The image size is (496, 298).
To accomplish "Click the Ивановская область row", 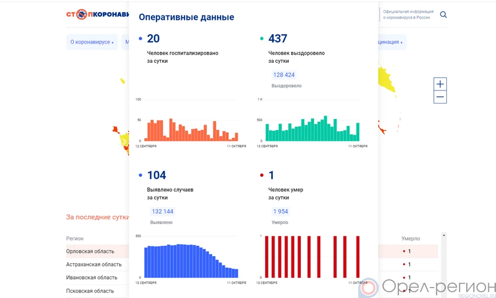I will point(91,278).
